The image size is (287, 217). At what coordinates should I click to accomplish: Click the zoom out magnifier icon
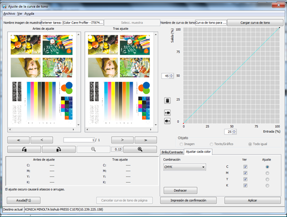(93, 149)
